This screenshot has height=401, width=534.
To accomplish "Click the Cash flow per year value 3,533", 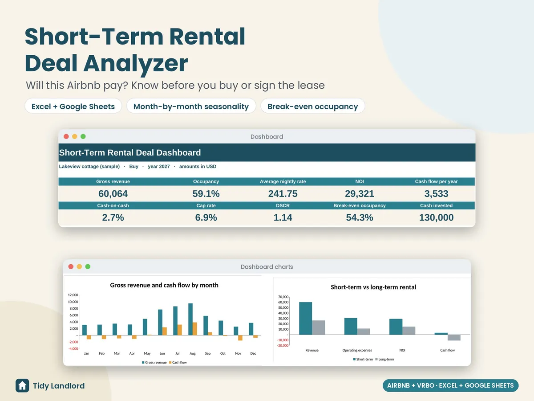I will pyautogui.click(x=437, y=193).
